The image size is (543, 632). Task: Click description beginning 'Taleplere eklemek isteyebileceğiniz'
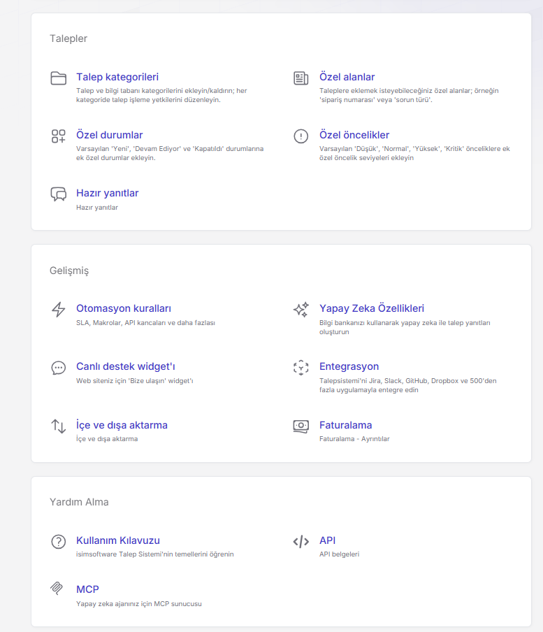pyautogui.click(x=409, y=95)
